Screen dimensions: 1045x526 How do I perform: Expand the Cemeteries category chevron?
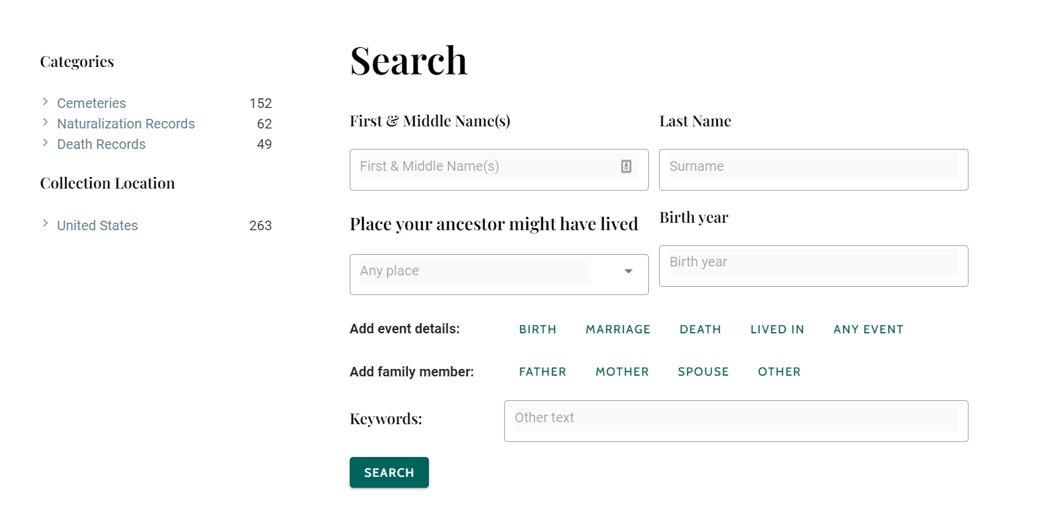coord(45,102)
